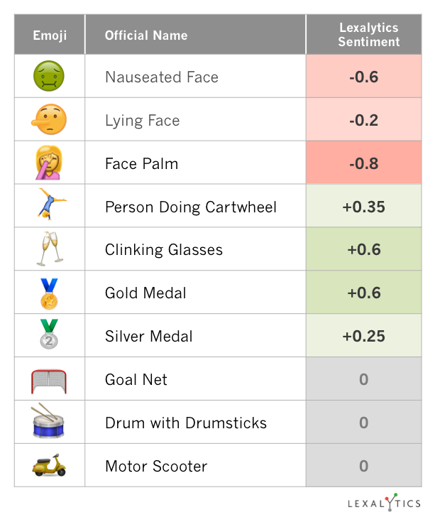Screen dimensions: 440x522
Task: Select the Lying Face emoji icon
Action: 49,119
